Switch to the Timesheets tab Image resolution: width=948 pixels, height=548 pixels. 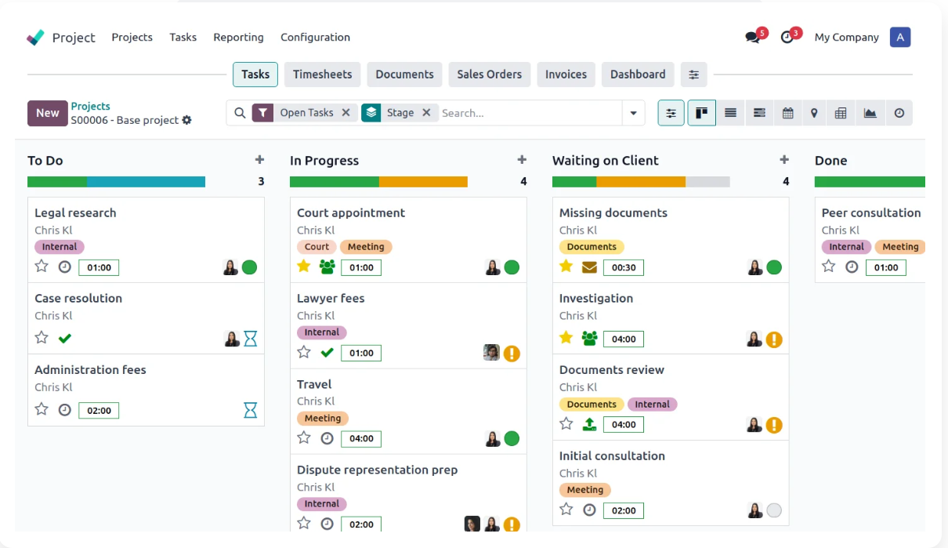[x=322, y=74]
